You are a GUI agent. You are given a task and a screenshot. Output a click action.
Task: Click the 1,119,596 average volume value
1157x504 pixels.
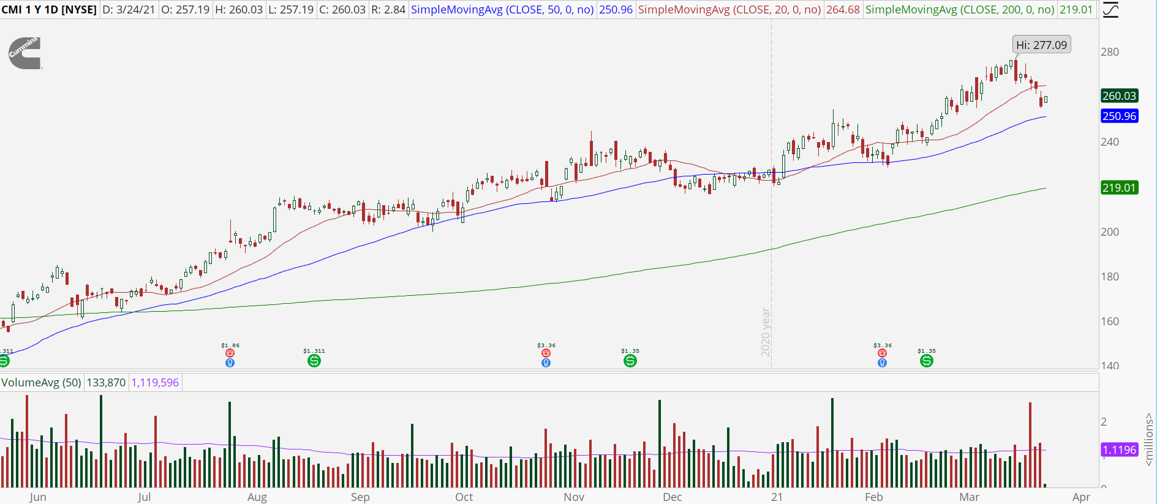[x=155, y=383]
